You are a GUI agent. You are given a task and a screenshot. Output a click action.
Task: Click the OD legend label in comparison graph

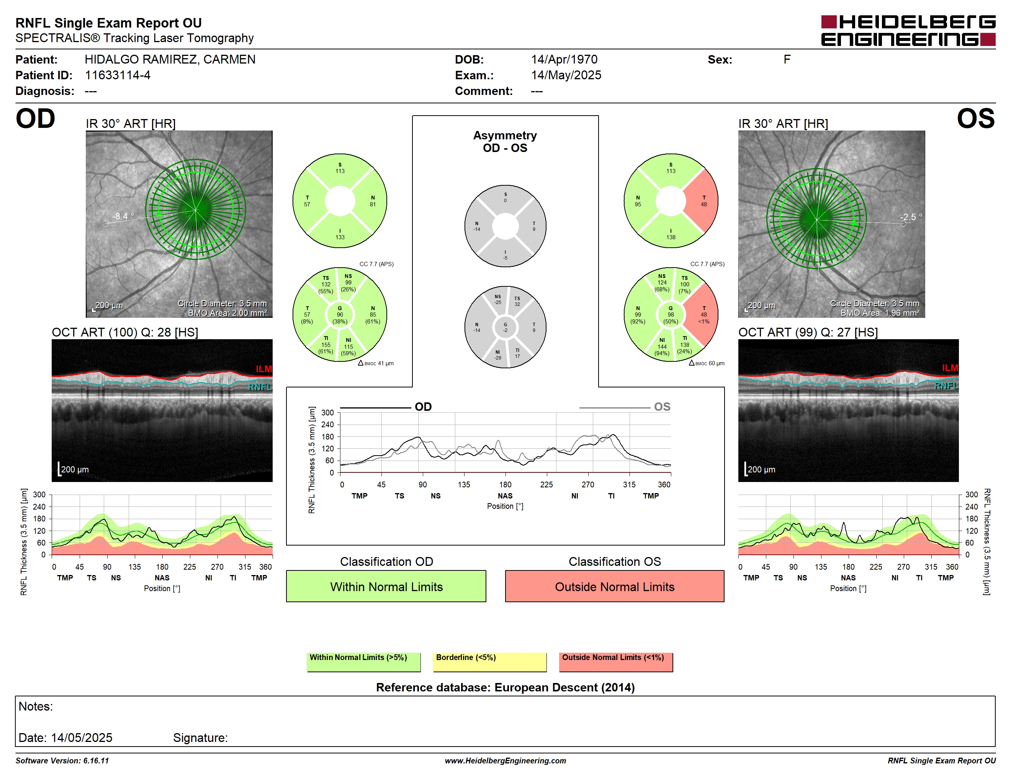coord(423,407)
